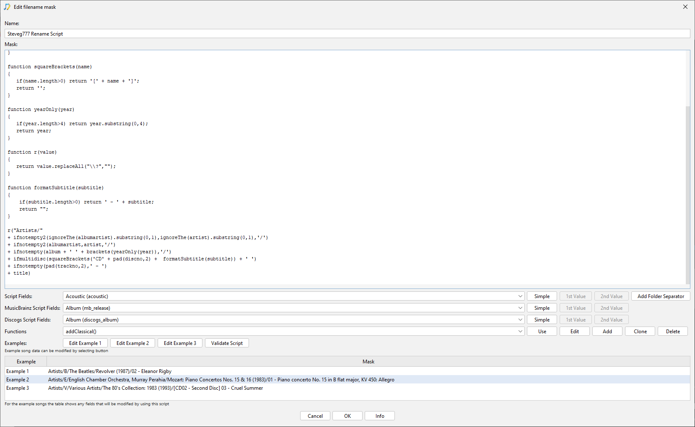Open the Discogs Script Fields dropdown

293,320
